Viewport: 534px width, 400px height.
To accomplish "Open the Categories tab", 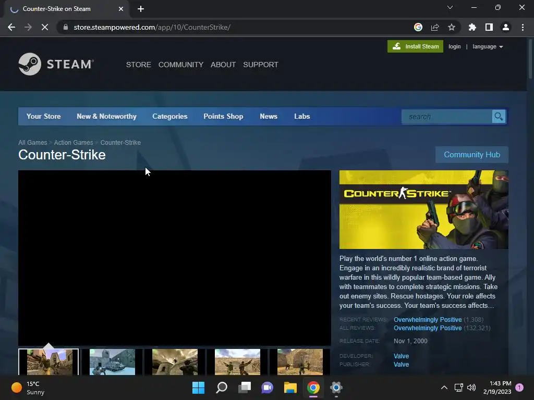I will (x=170, y=116).
